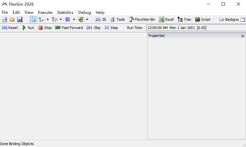
Task: Open the Edit menu
Action: pyautogui.click(x=16, y=13)
